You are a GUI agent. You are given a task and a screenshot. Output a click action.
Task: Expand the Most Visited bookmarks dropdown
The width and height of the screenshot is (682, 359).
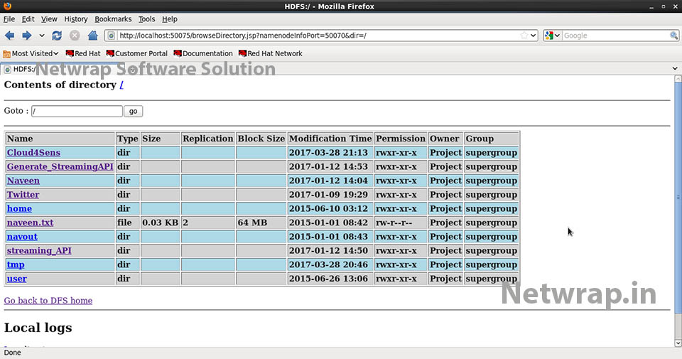(31, 53)
